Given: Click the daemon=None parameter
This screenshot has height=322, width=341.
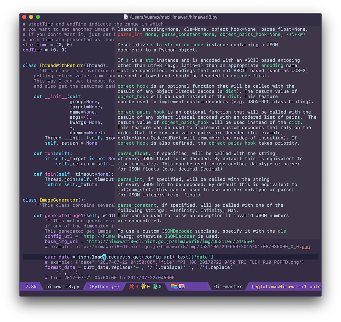Looking at the screenshot, I should coord(87,133).
